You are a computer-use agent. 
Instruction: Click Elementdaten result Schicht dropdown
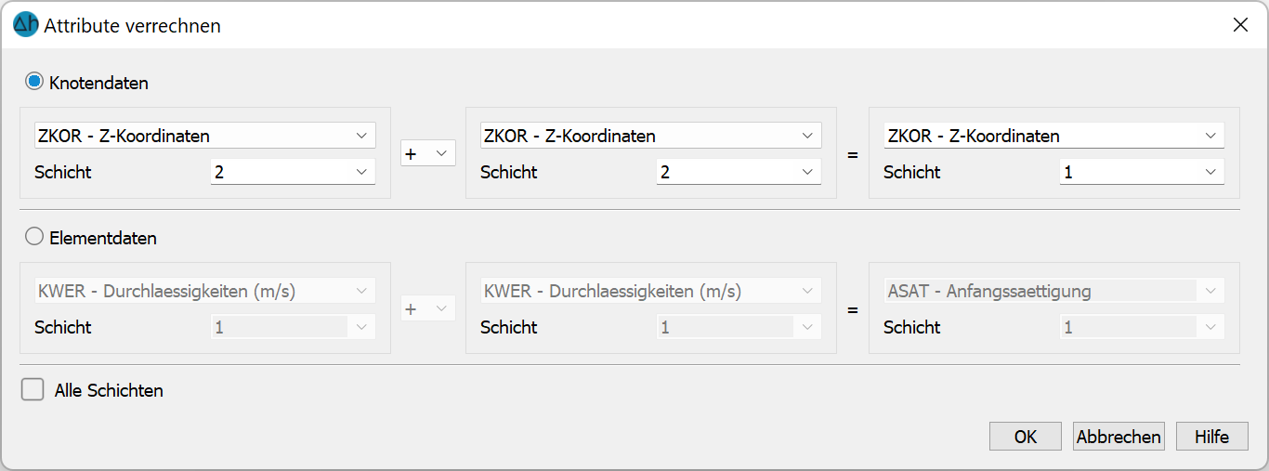(x=1142, y=327)
